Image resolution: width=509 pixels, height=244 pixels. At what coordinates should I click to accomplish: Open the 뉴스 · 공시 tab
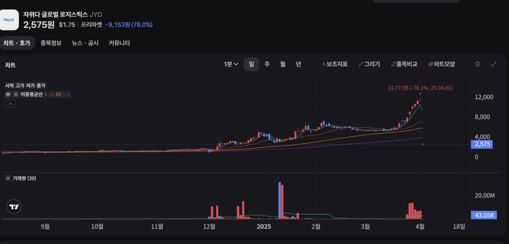tap(85, 43)
